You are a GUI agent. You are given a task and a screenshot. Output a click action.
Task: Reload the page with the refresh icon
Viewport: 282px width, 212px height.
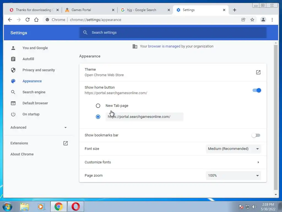[x=28, y=20]
